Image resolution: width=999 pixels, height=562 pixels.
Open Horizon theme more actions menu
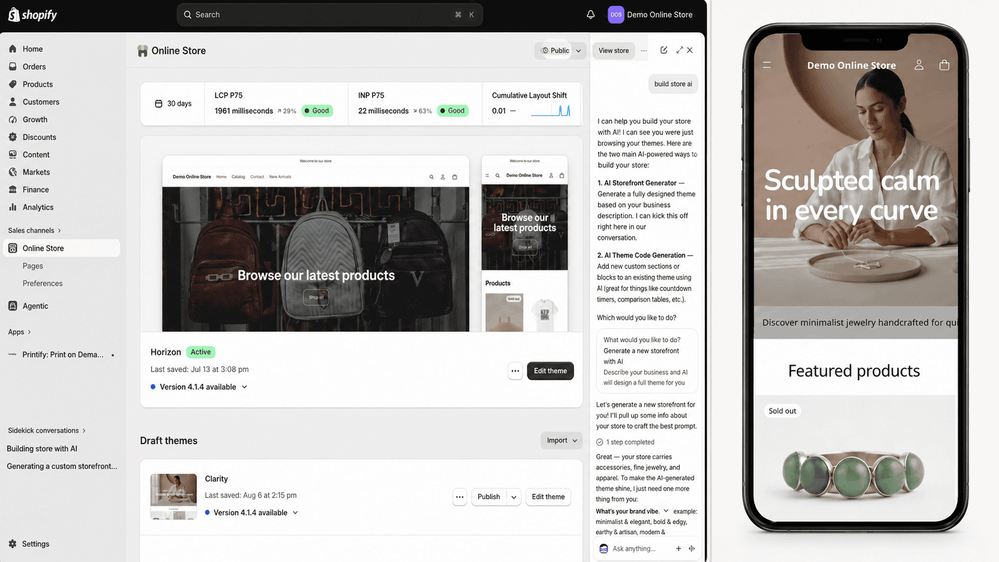click(515, 371)
